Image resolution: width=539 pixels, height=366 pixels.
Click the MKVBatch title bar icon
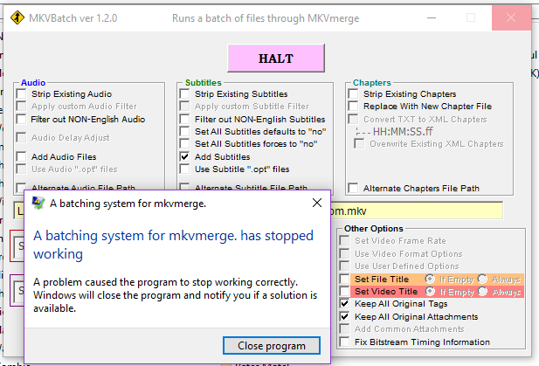tap(17, 17)
